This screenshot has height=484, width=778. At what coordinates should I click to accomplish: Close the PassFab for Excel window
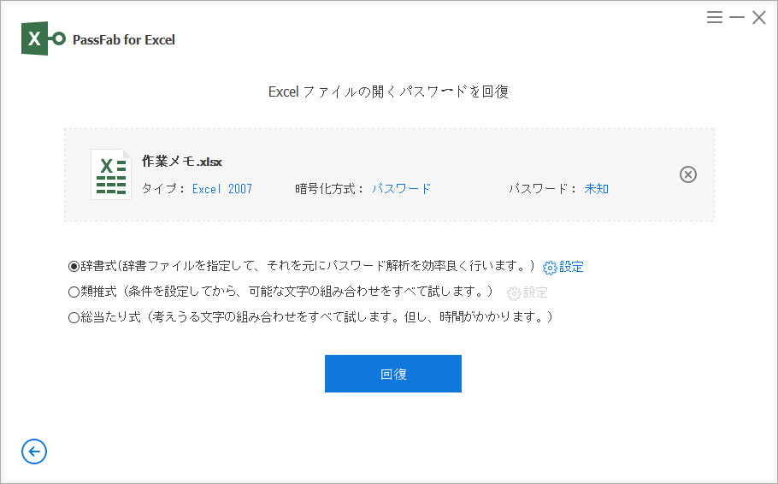pyautogui.click(x=758, y=17)
